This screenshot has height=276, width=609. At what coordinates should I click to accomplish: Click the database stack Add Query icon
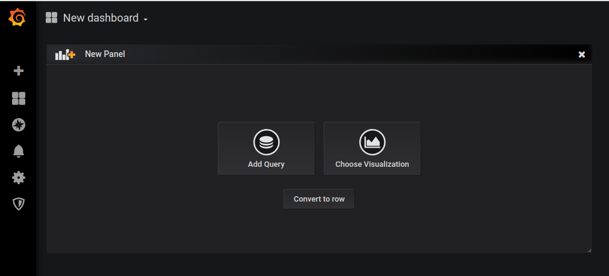tap(267, 142)
